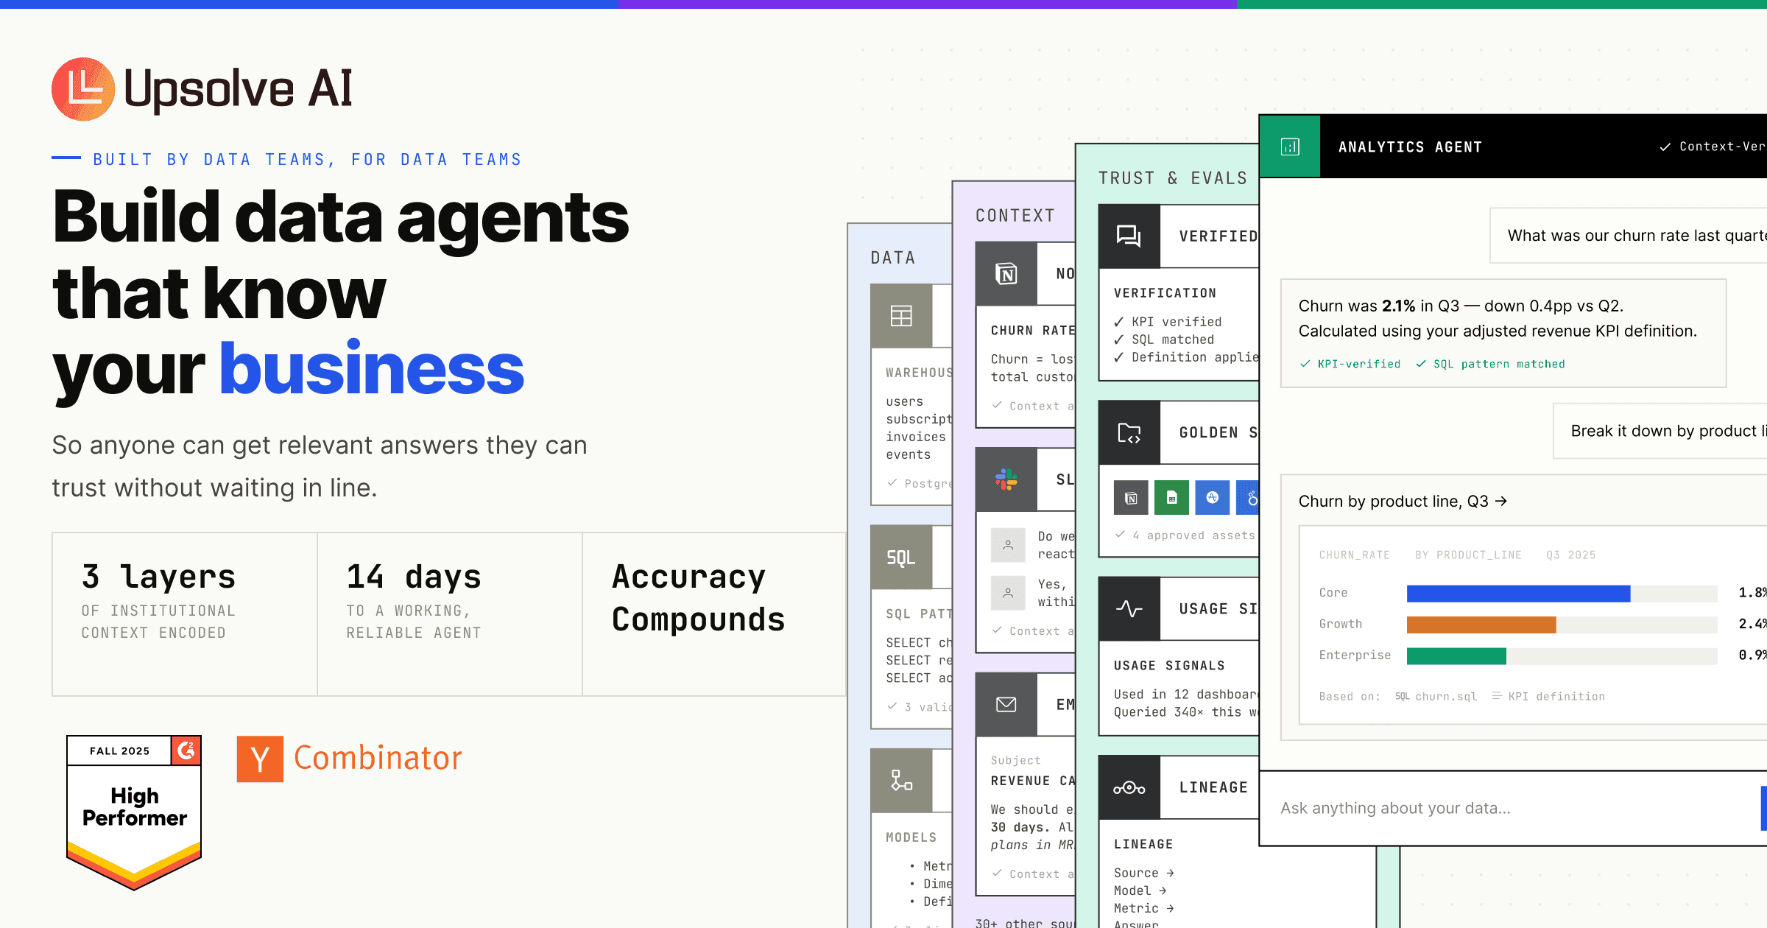Image resolution: width=1767 pixels, height=928 pixels.
Task: Click the '14 days' stat
Action: 450,614
